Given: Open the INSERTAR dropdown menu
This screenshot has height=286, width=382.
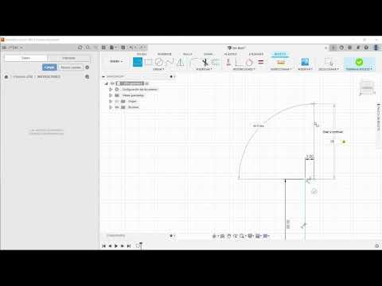Looking at the screenshot, I should tap(305, 69).
